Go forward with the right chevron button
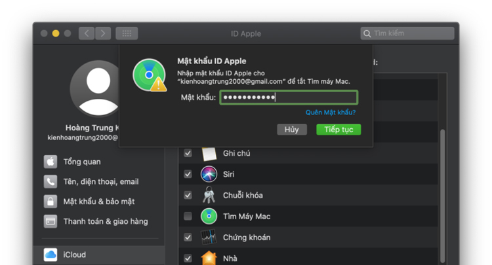 103,33
